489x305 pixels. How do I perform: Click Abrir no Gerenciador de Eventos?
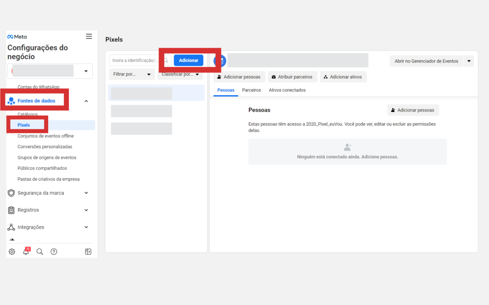click(x=426, y=61)
